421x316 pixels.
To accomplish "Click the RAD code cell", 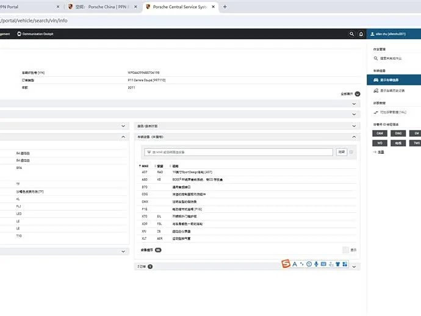I will 160,172.
